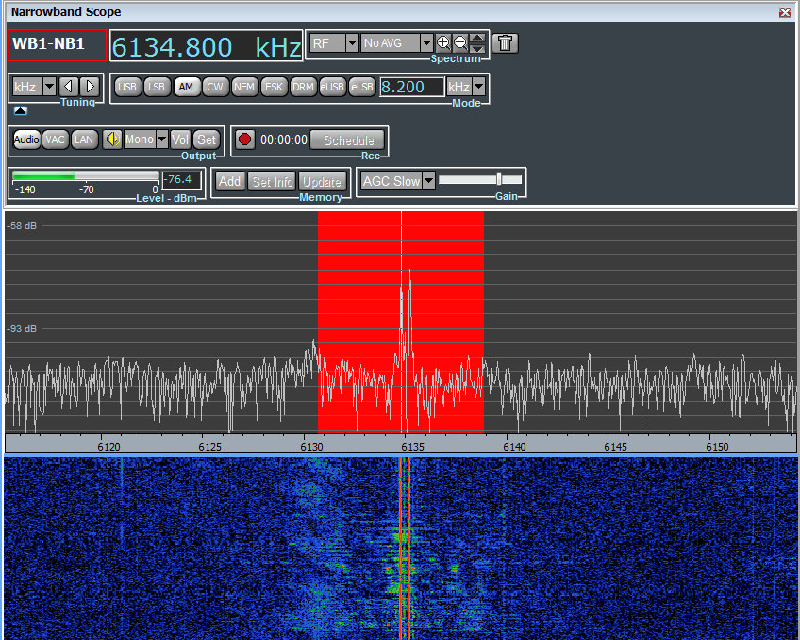Open the kHz tuning step dropdown
The image size is (800, 640).
click(49, 87)
